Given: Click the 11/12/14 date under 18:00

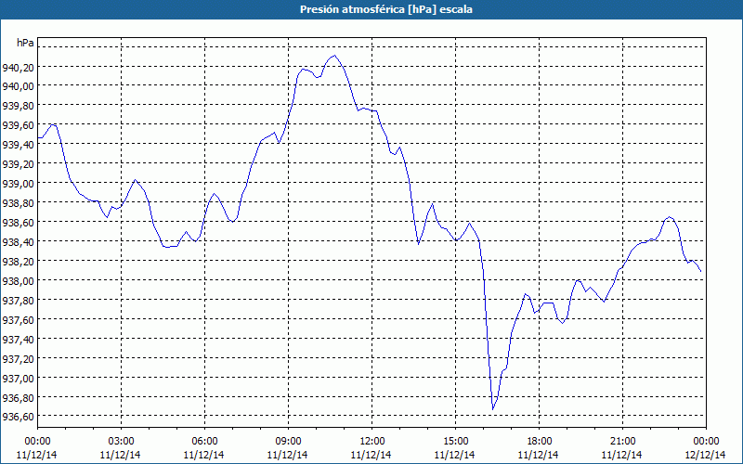Looking at the screenshot, I should pos(539,455).
